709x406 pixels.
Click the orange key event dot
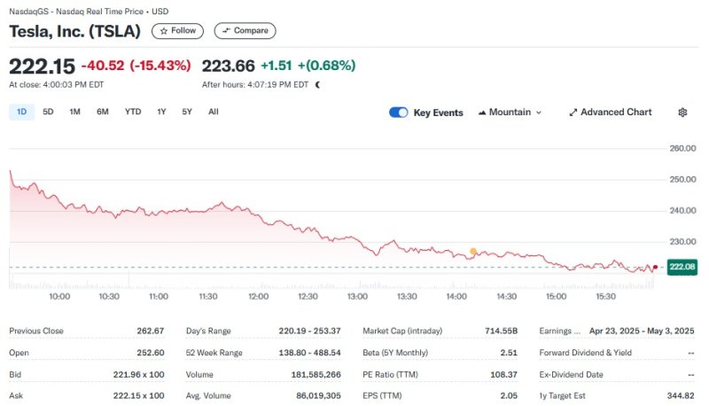pos(473,252)
